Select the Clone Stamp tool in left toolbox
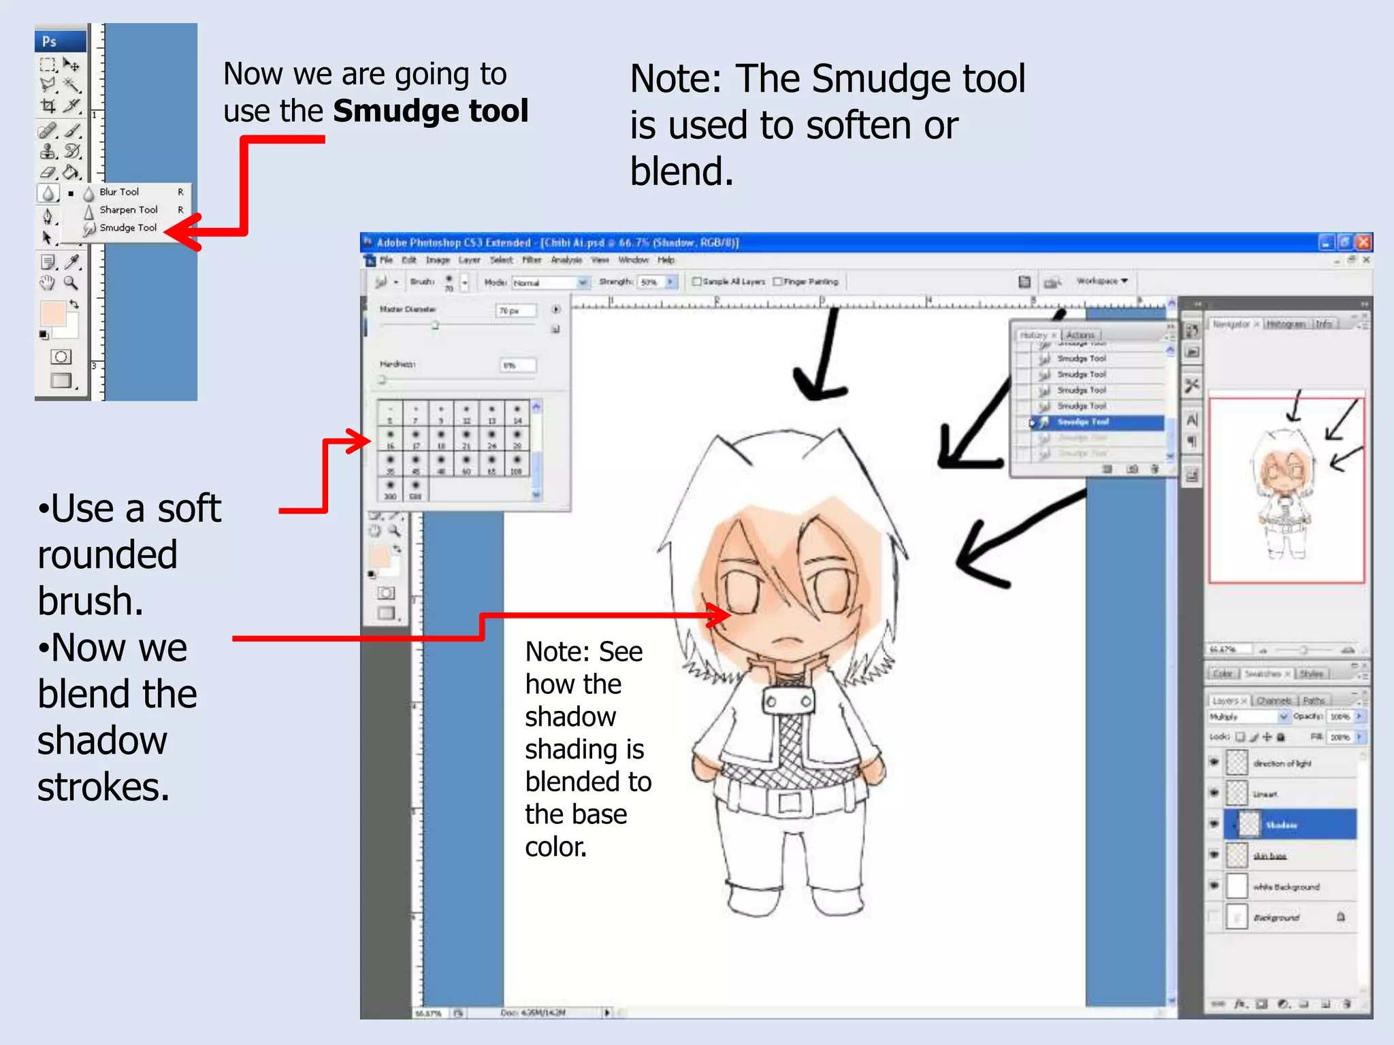The height and width of the screenshot is (1045, 1394). coord(48,151)
